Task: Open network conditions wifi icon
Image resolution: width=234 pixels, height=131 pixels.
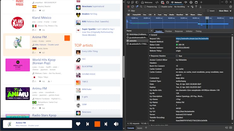Action: coord(192,7)
